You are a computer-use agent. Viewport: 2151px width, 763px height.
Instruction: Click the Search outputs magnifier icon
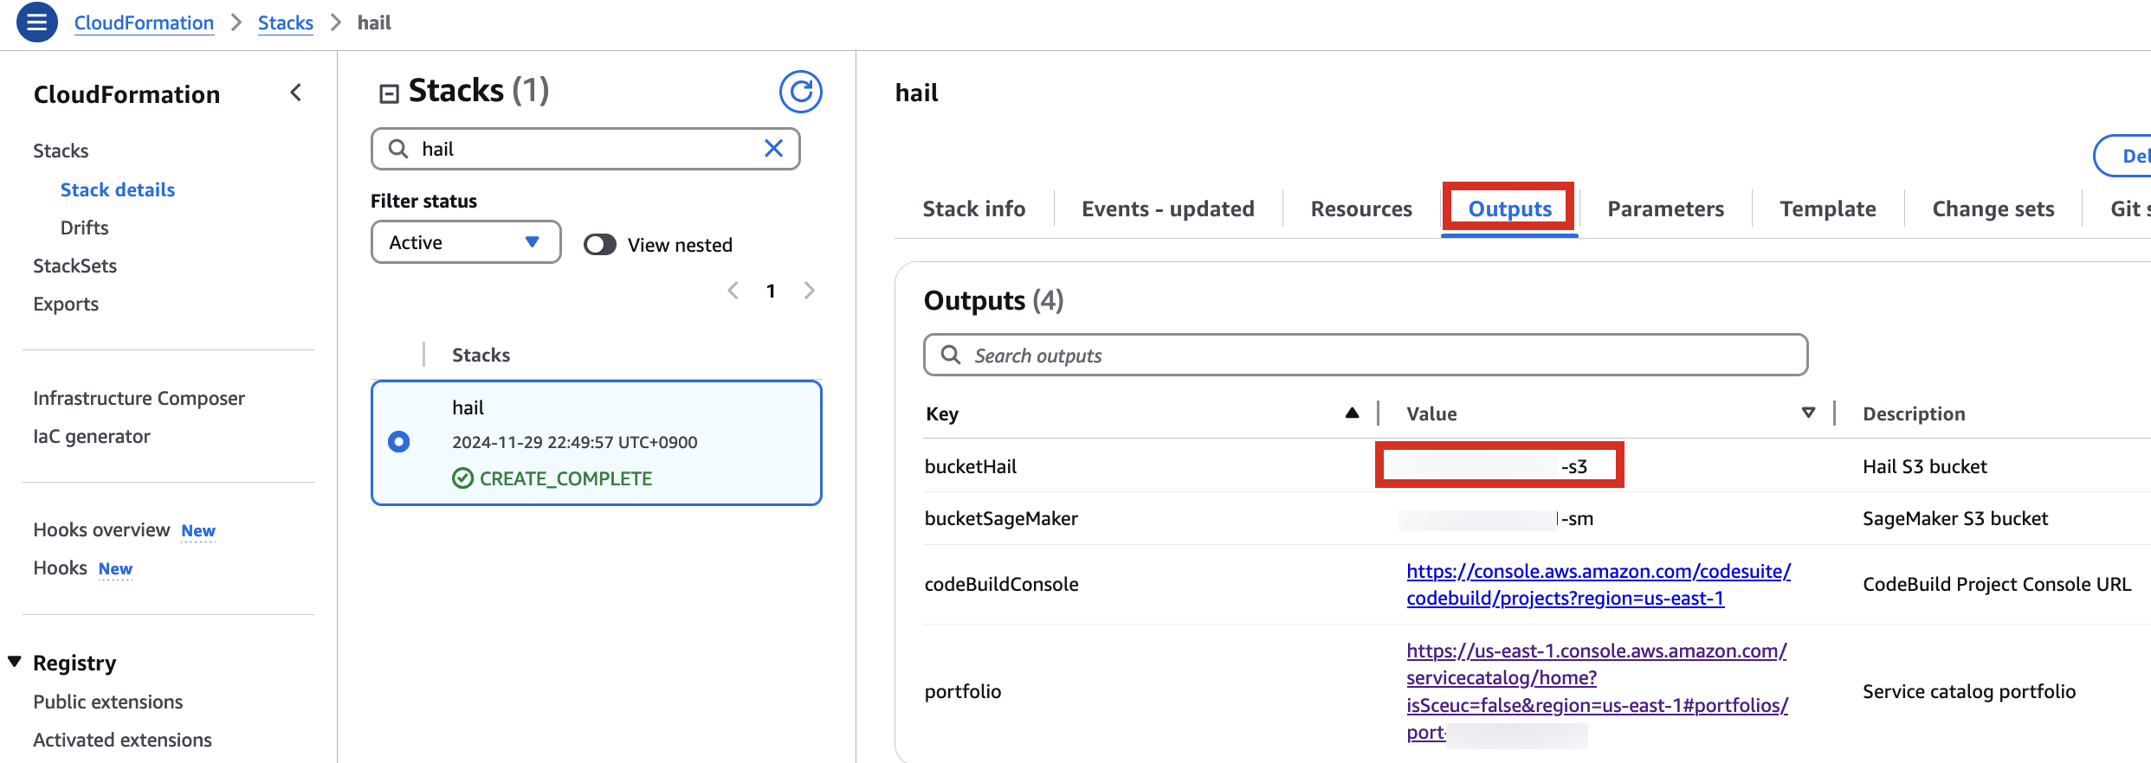pos(951,356)
